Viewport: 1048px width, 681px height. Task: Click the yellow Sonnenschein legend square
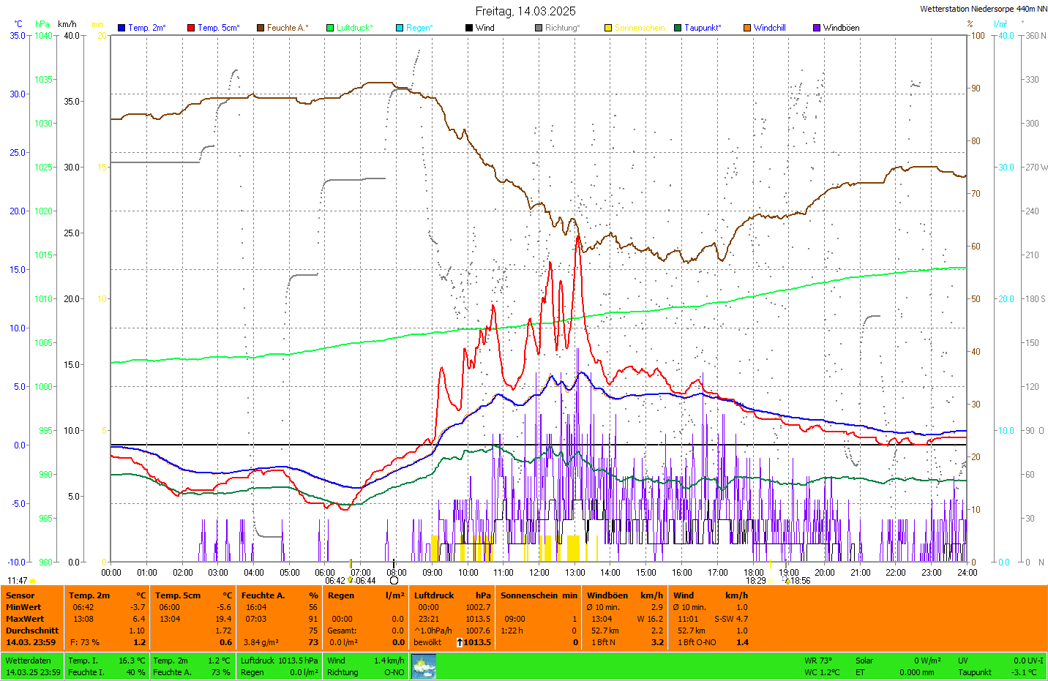pos(608,28)
